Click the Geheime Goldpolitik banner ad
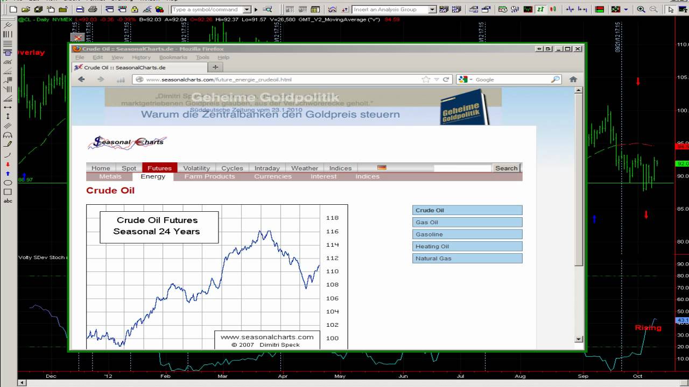The width and height of the screenshot is (689, 387). click(x=303, y=106)
